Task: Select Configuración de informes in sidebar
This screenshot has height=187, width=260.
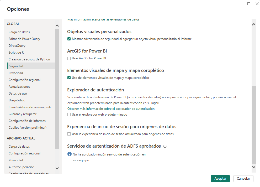Action: pyautogui.click(x=27, y=121)
